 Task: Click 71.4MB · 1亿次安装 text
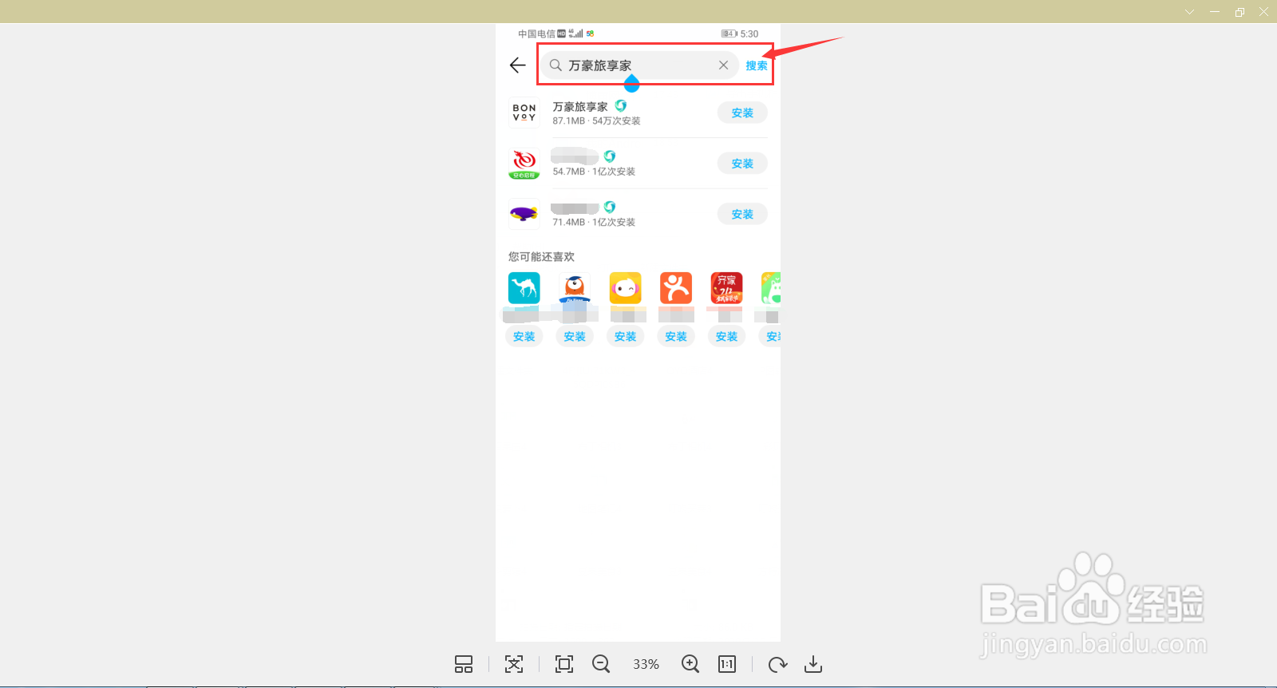(594, 223)
